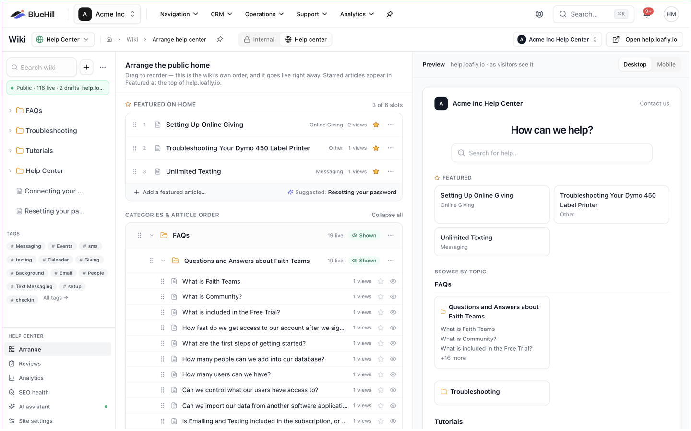
Task: Collapse Questions and Answers about Faith Teams
Action: tap(163, 261)
